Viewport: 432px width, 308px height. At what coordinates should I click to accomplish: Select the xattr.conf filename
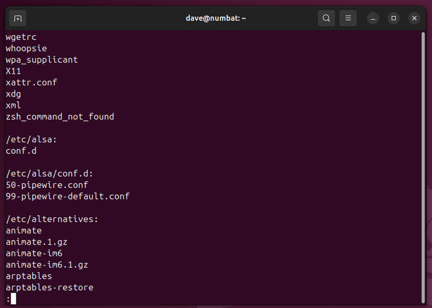[31, 82]
